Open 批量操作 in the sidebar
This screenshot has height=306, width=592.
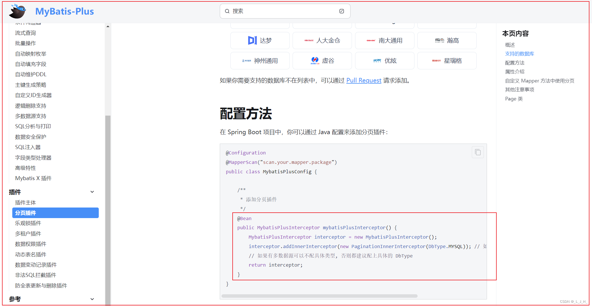(25, 43)
